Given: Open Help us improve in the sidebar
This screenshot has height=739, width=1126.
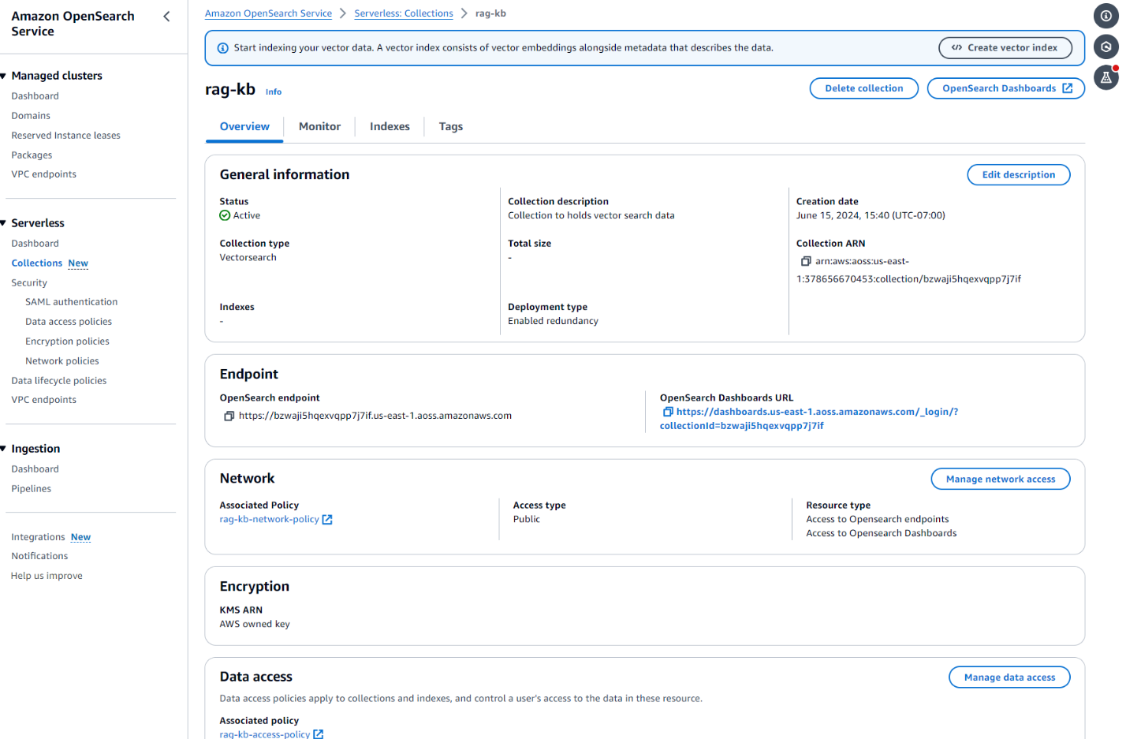Looking at the screenshot, I should [47, 576].
